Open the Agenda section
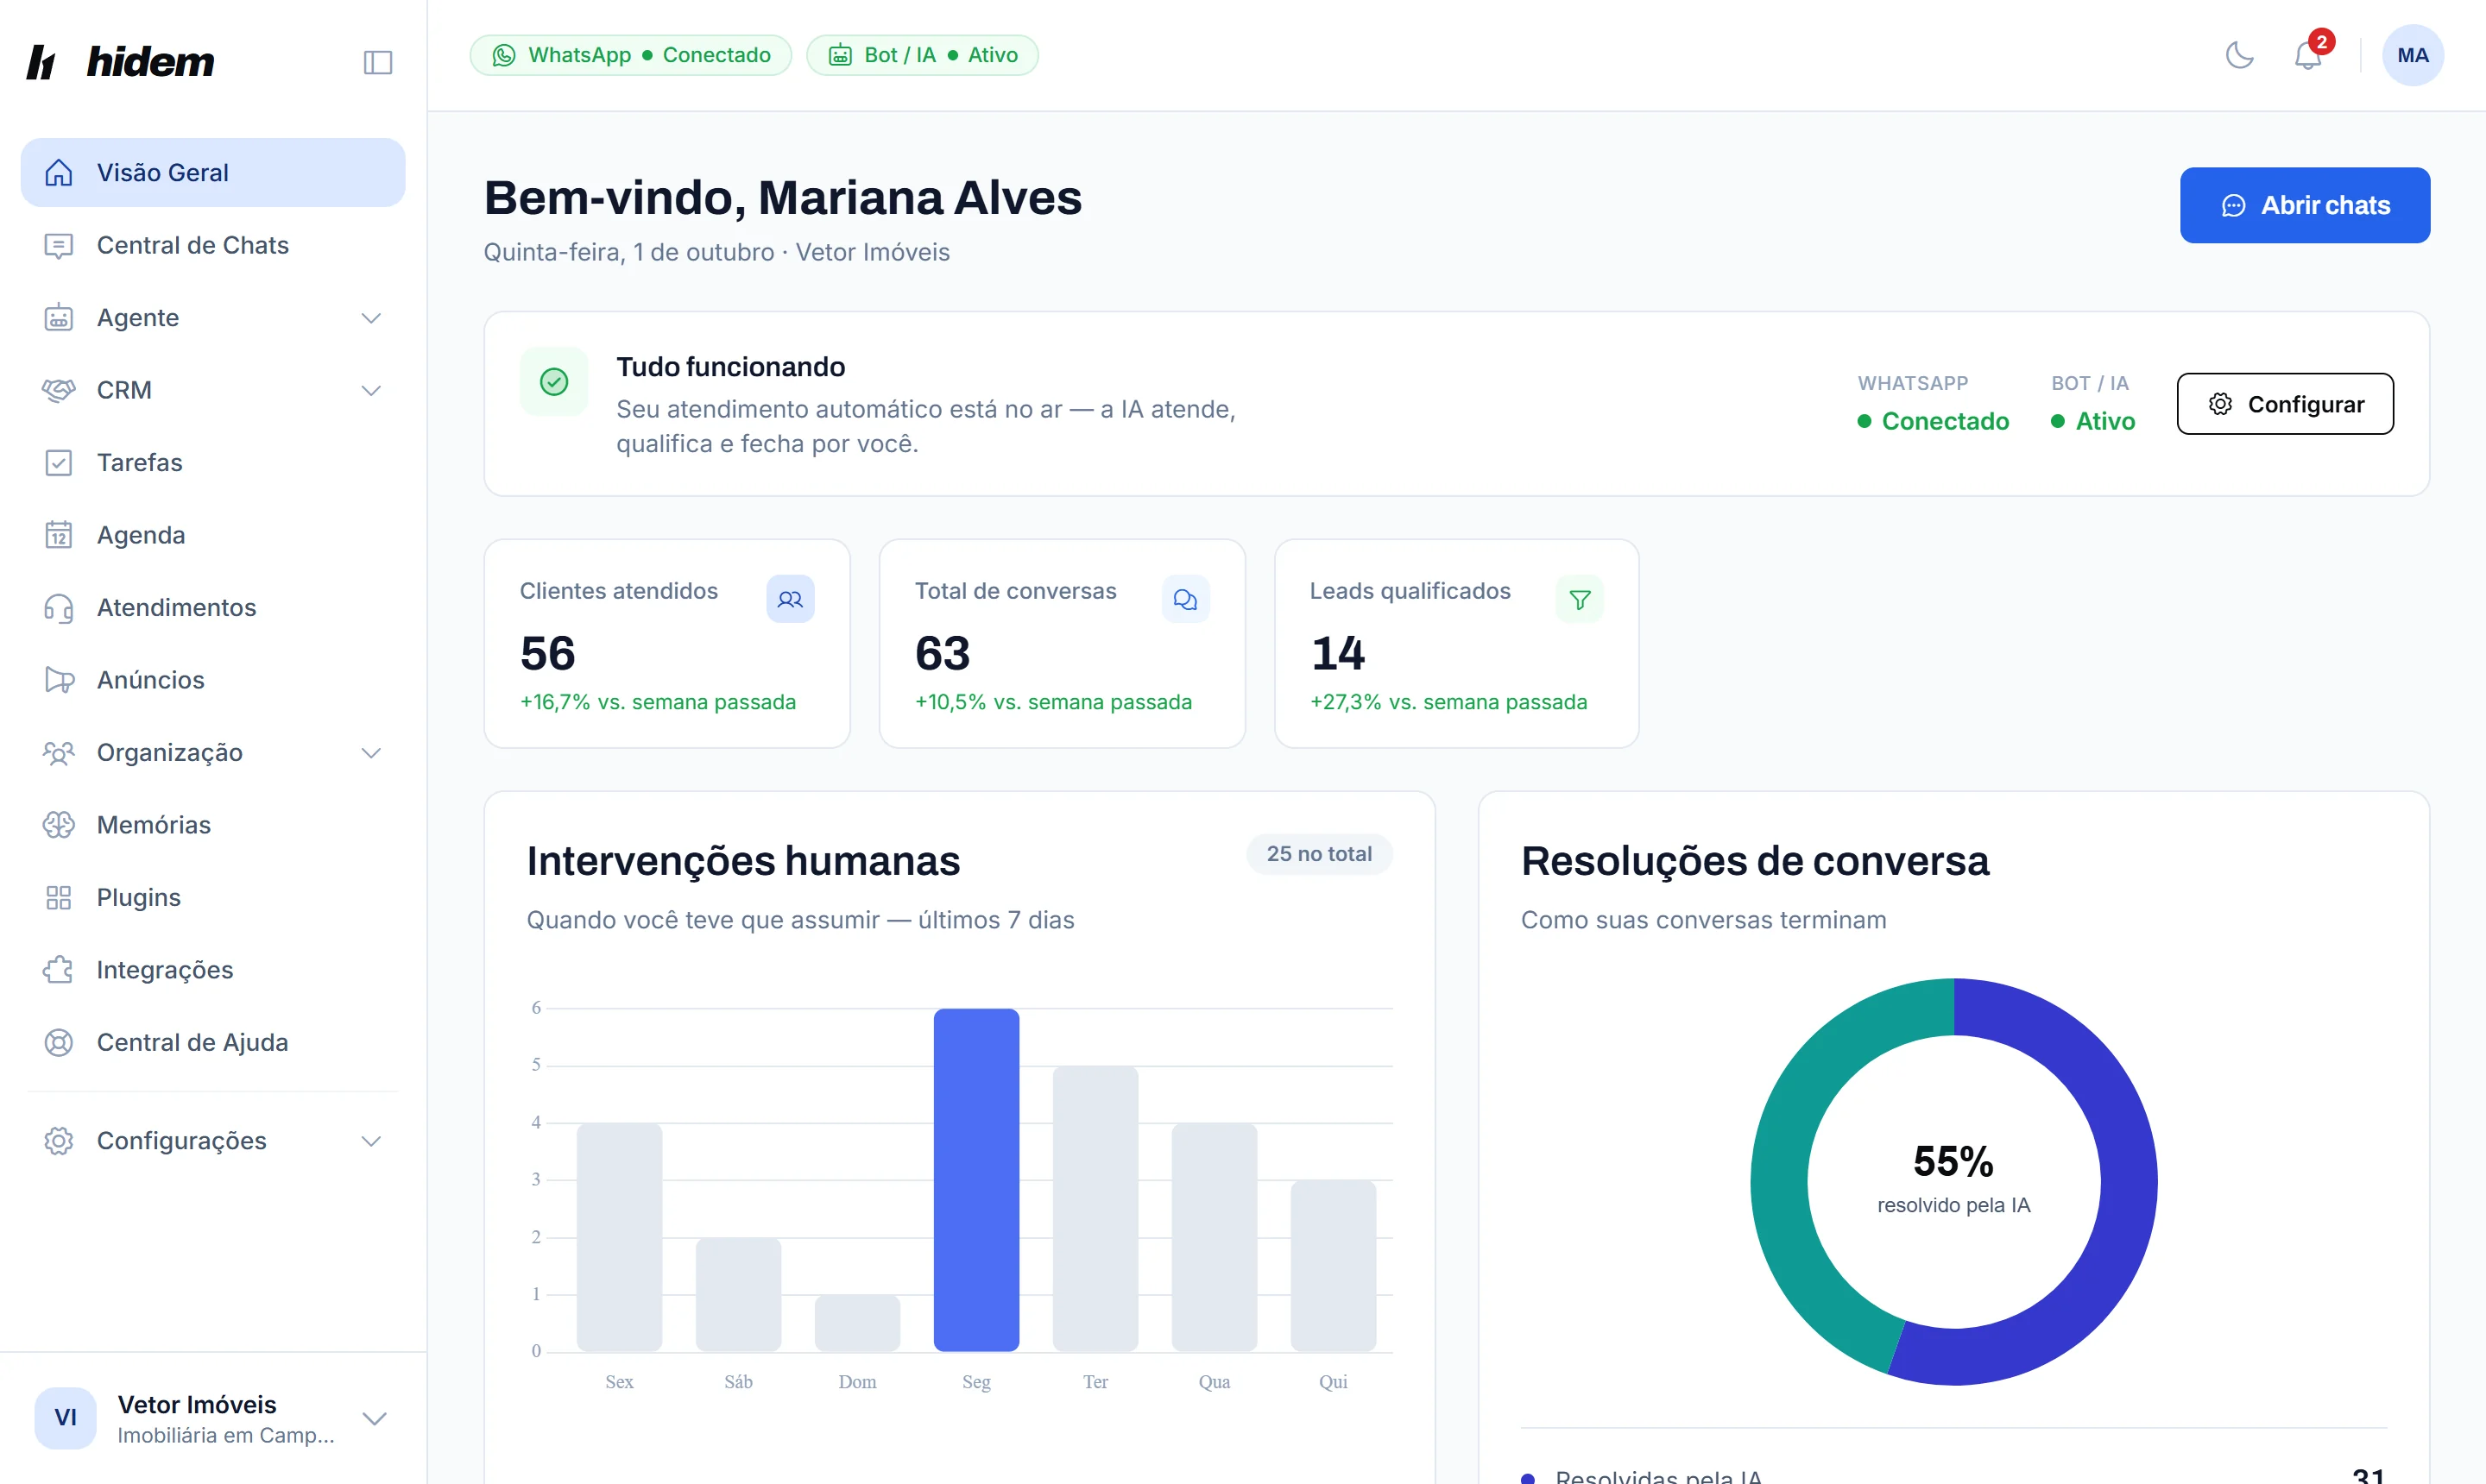The width and height of the screenshot is (2486, 1484). point(213,535)
